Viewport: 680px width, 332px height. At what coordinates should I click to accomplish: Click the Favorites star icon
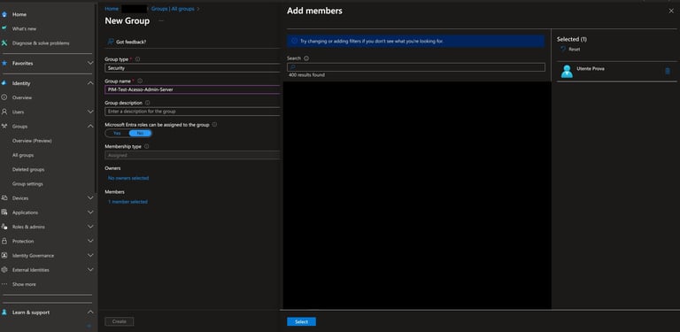coord(4,63)
